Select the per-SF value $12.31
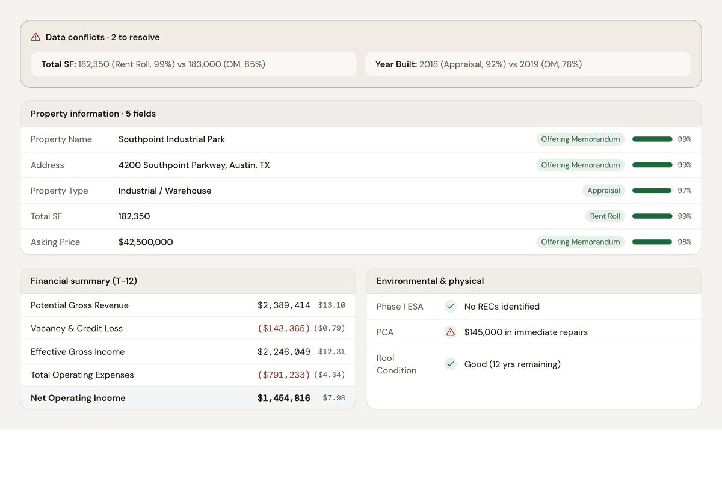 tap(332, 352)
